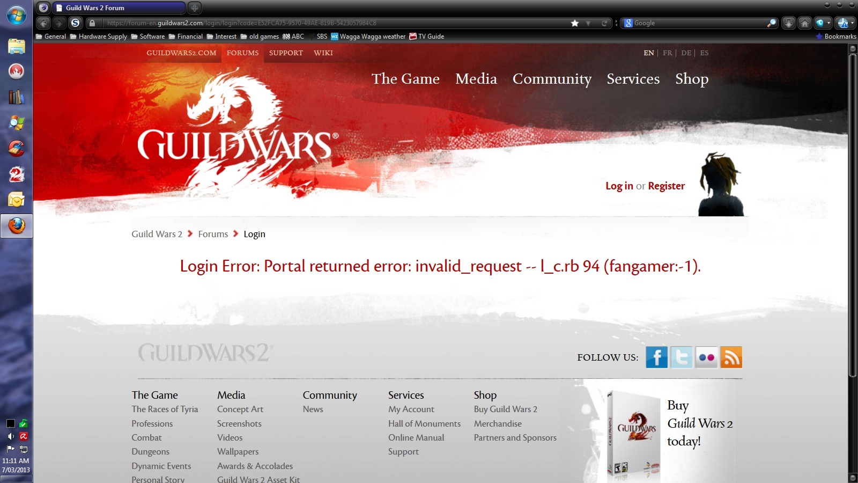Open the SUPPORT top link
This screenshot has height=483, width=858.
(x=286, y=53)
